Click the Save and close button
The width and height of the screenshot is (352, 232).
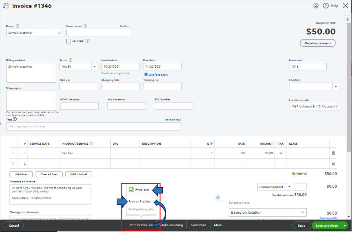(x=327, y=226)
